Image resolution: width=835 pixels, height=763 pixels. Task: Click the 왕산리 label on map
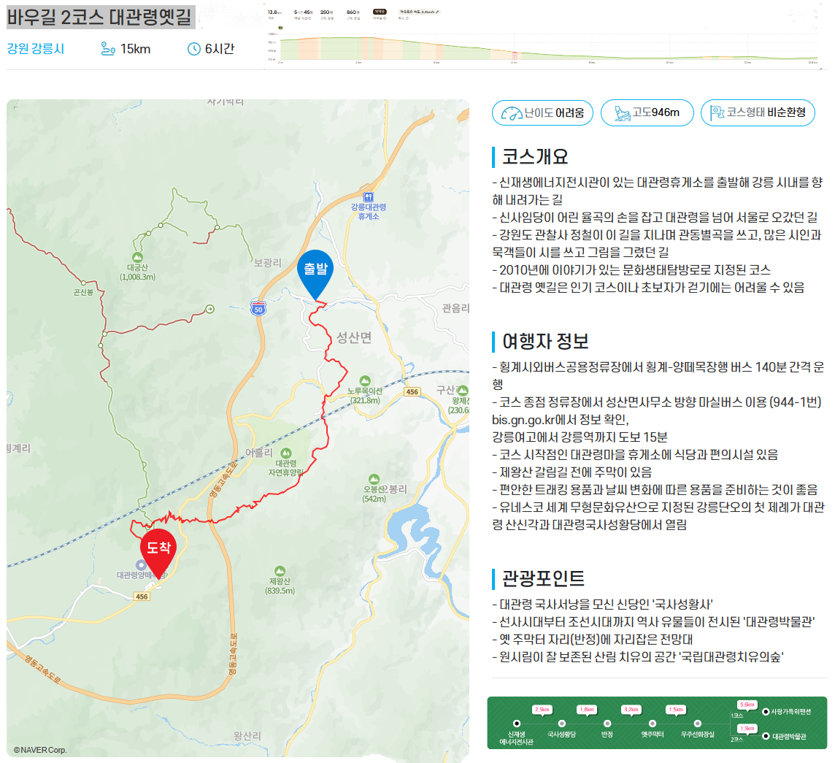[x=247, y=736]
